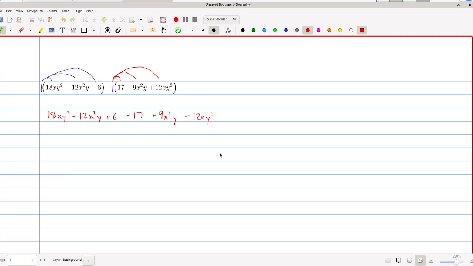Pick the gray color swatch
Screen dimensions: 473x266
click(x=297, y=30)
